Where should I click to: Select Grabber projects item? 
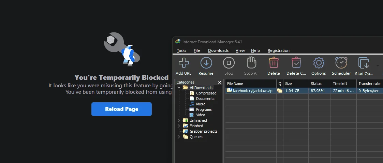pos(204,131)
